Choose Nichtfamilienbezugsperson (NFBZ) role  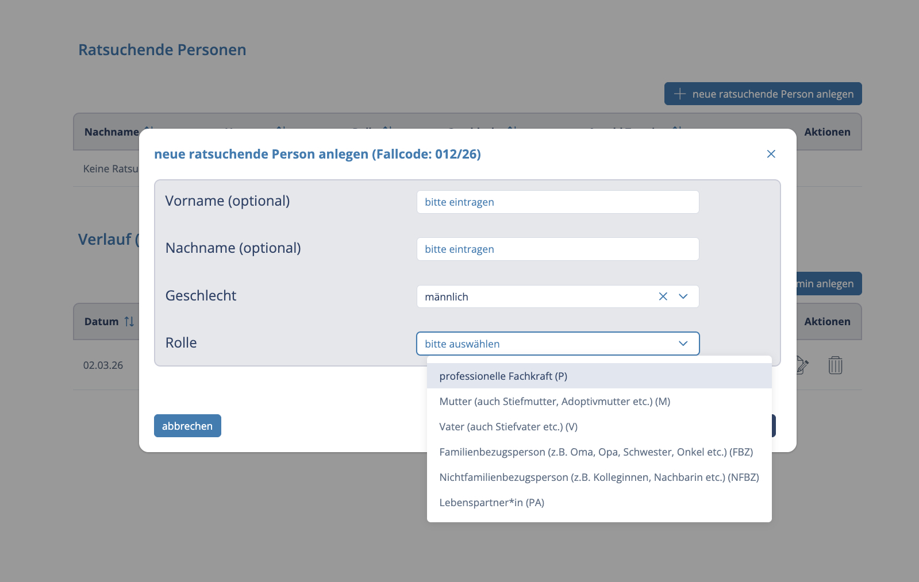click(598, 477)
